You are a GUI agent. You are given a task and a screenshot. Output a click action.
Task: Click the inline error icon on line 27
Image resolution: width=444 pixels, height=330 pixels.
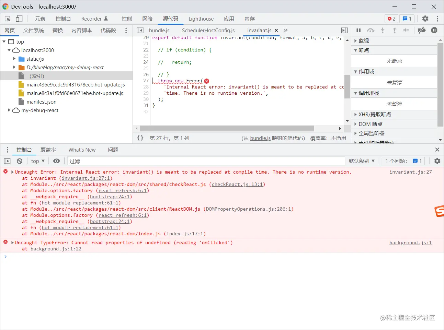coord(206,81)
